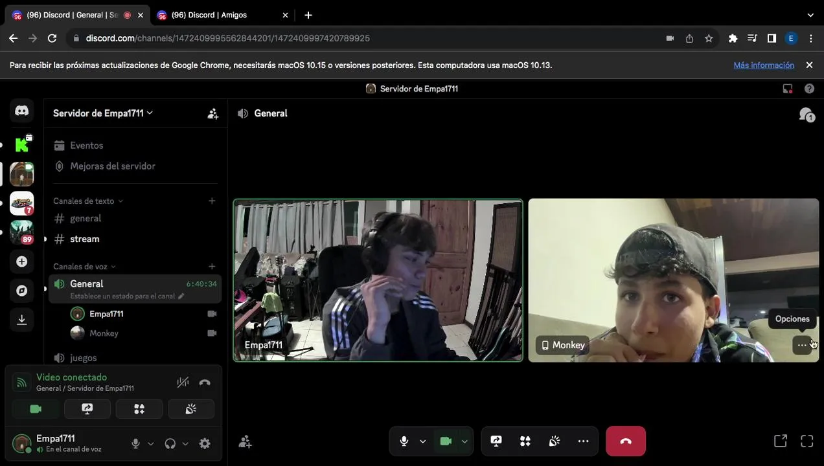Add a server with plus icon
This screenshot has height=466, width=824.
pos(21,261)
